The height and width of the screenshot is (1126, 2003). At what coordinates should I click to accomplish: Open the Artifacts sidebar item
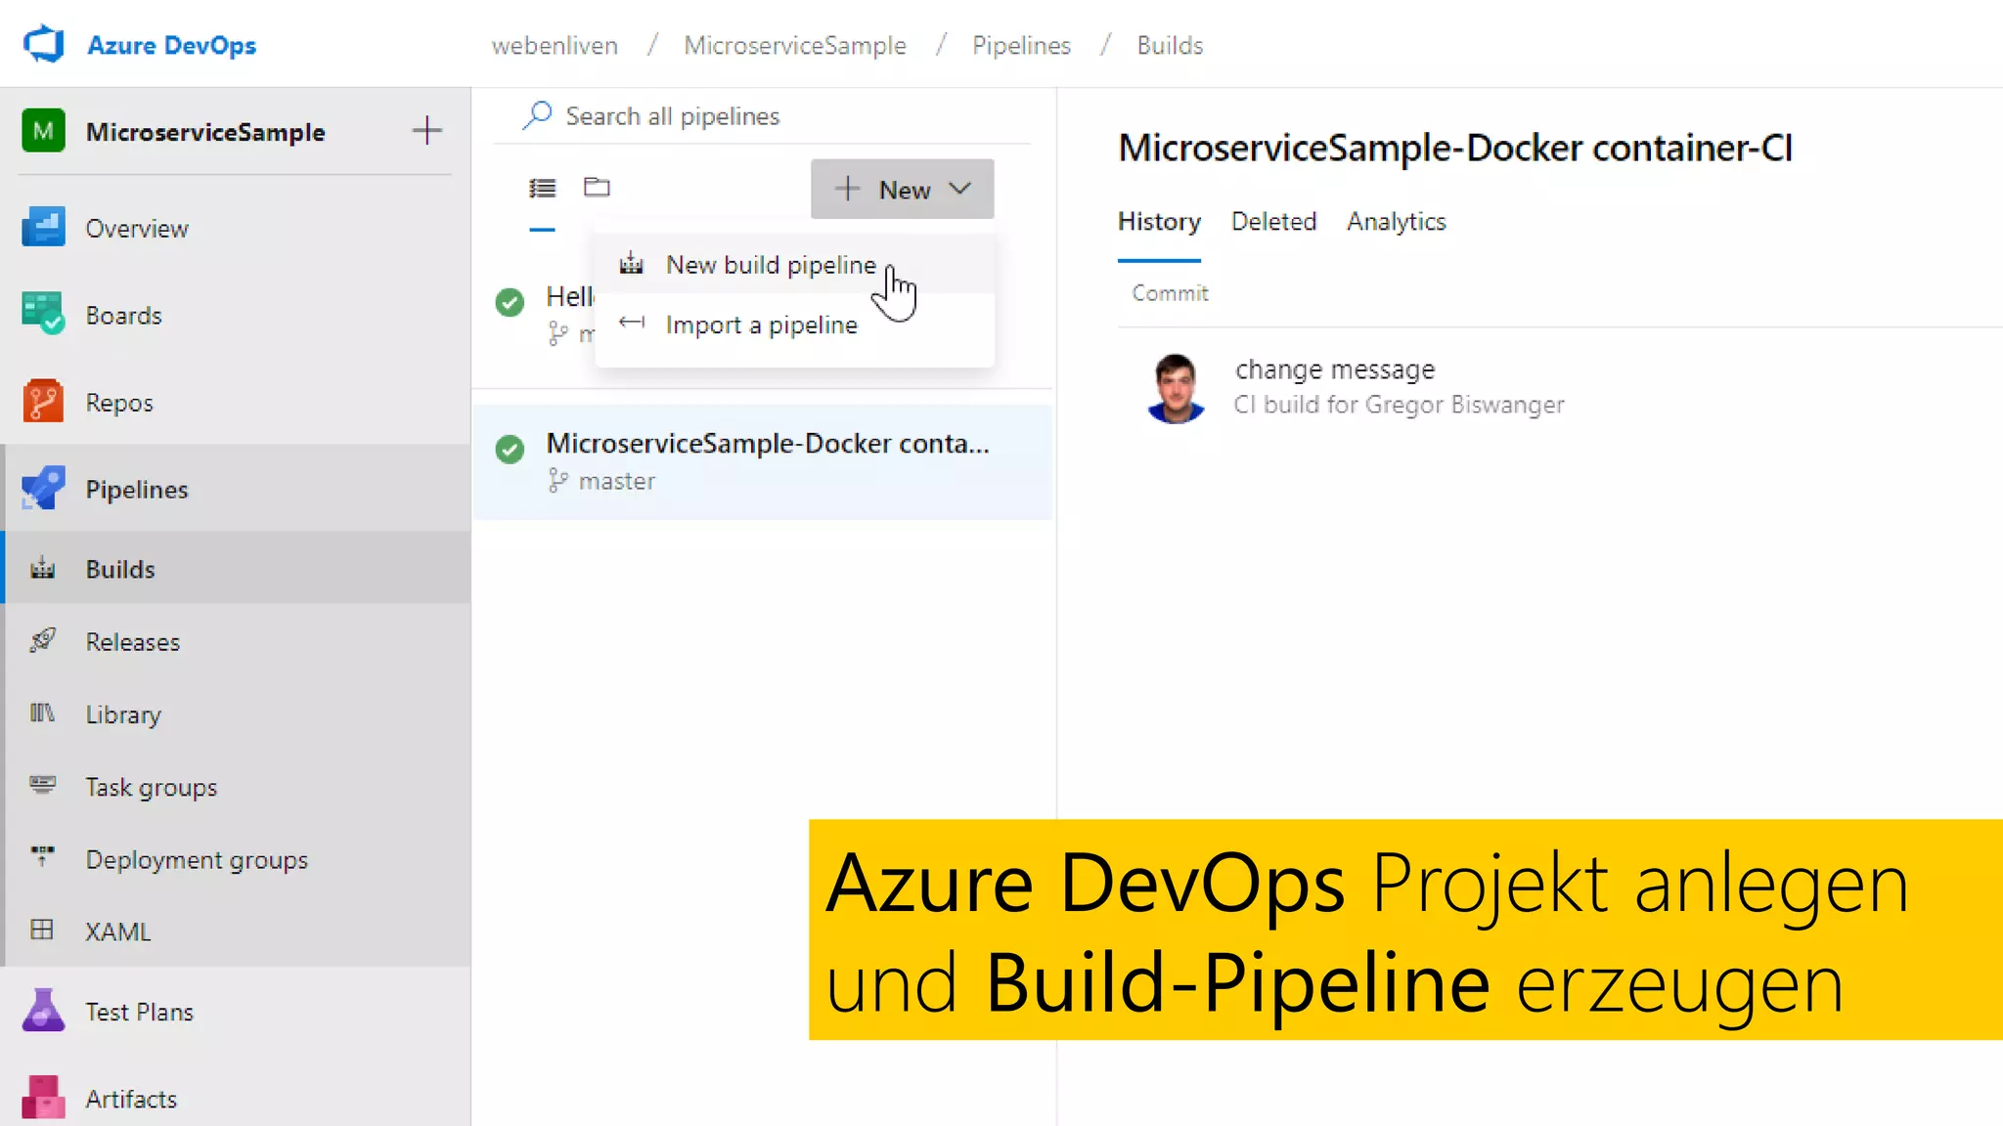(x=236, y=1098)
